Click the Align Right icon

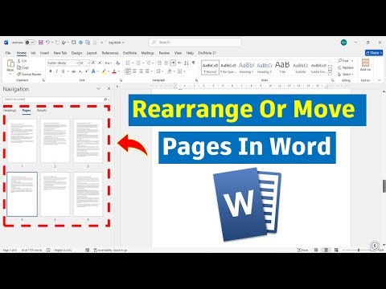click(x=141, y=71)
